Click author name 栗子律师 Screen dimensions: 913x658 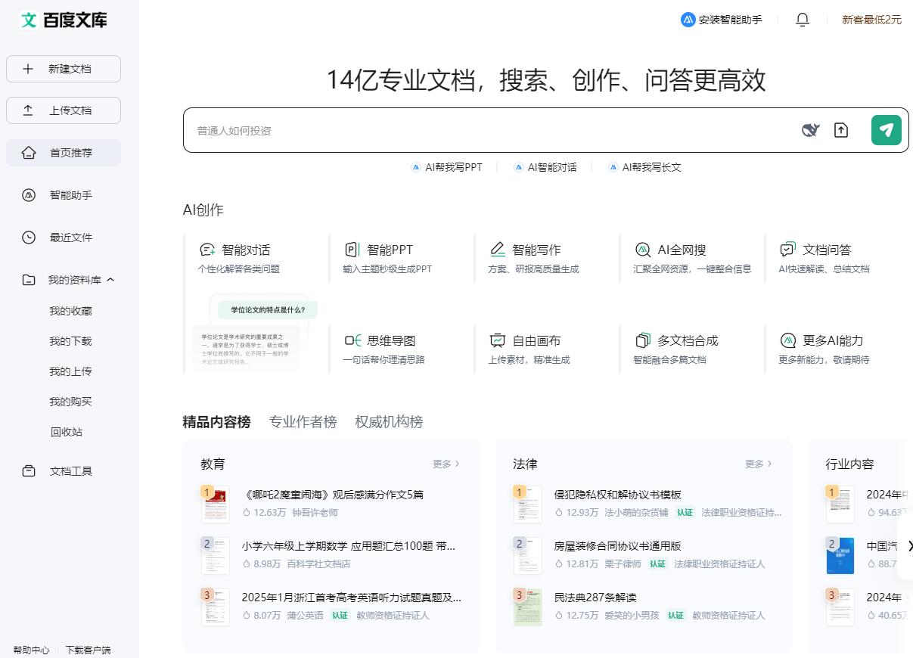pyautogui.click(x=623, y=564)
